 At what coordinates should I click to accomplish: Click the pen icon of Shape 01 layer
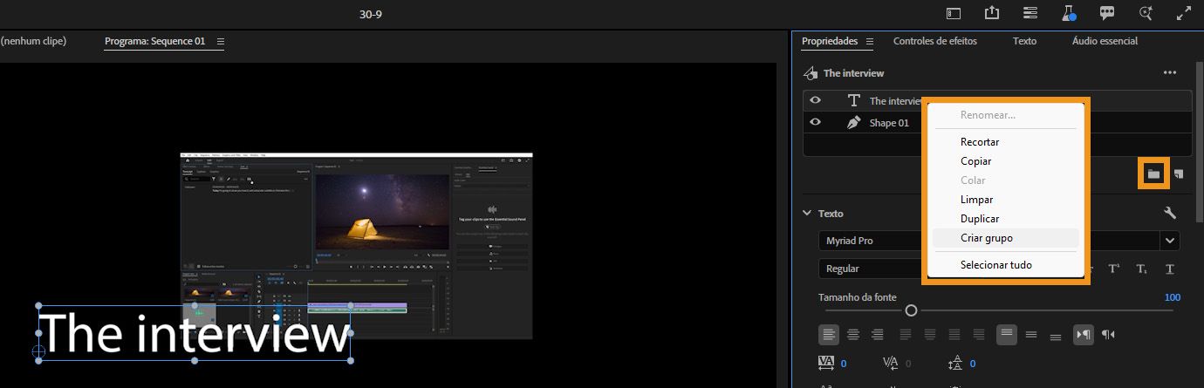tap(853, 123)
